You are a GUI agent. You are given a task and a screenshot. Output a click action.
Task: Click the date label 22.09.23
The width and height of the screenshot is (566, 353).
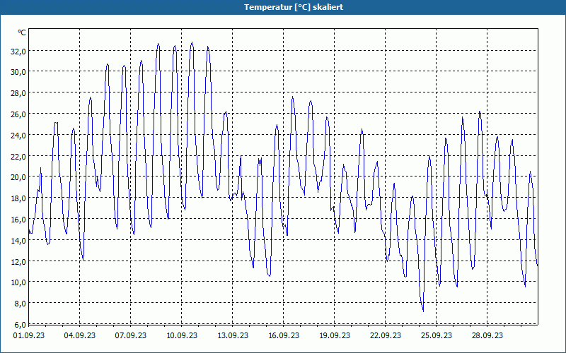coord(386,336)
